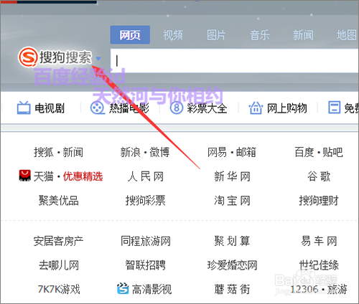The width and height of the screenshot is (359, 304).
Task: Open the search engine dropdown arrow
Action: [x=98, y=58]
